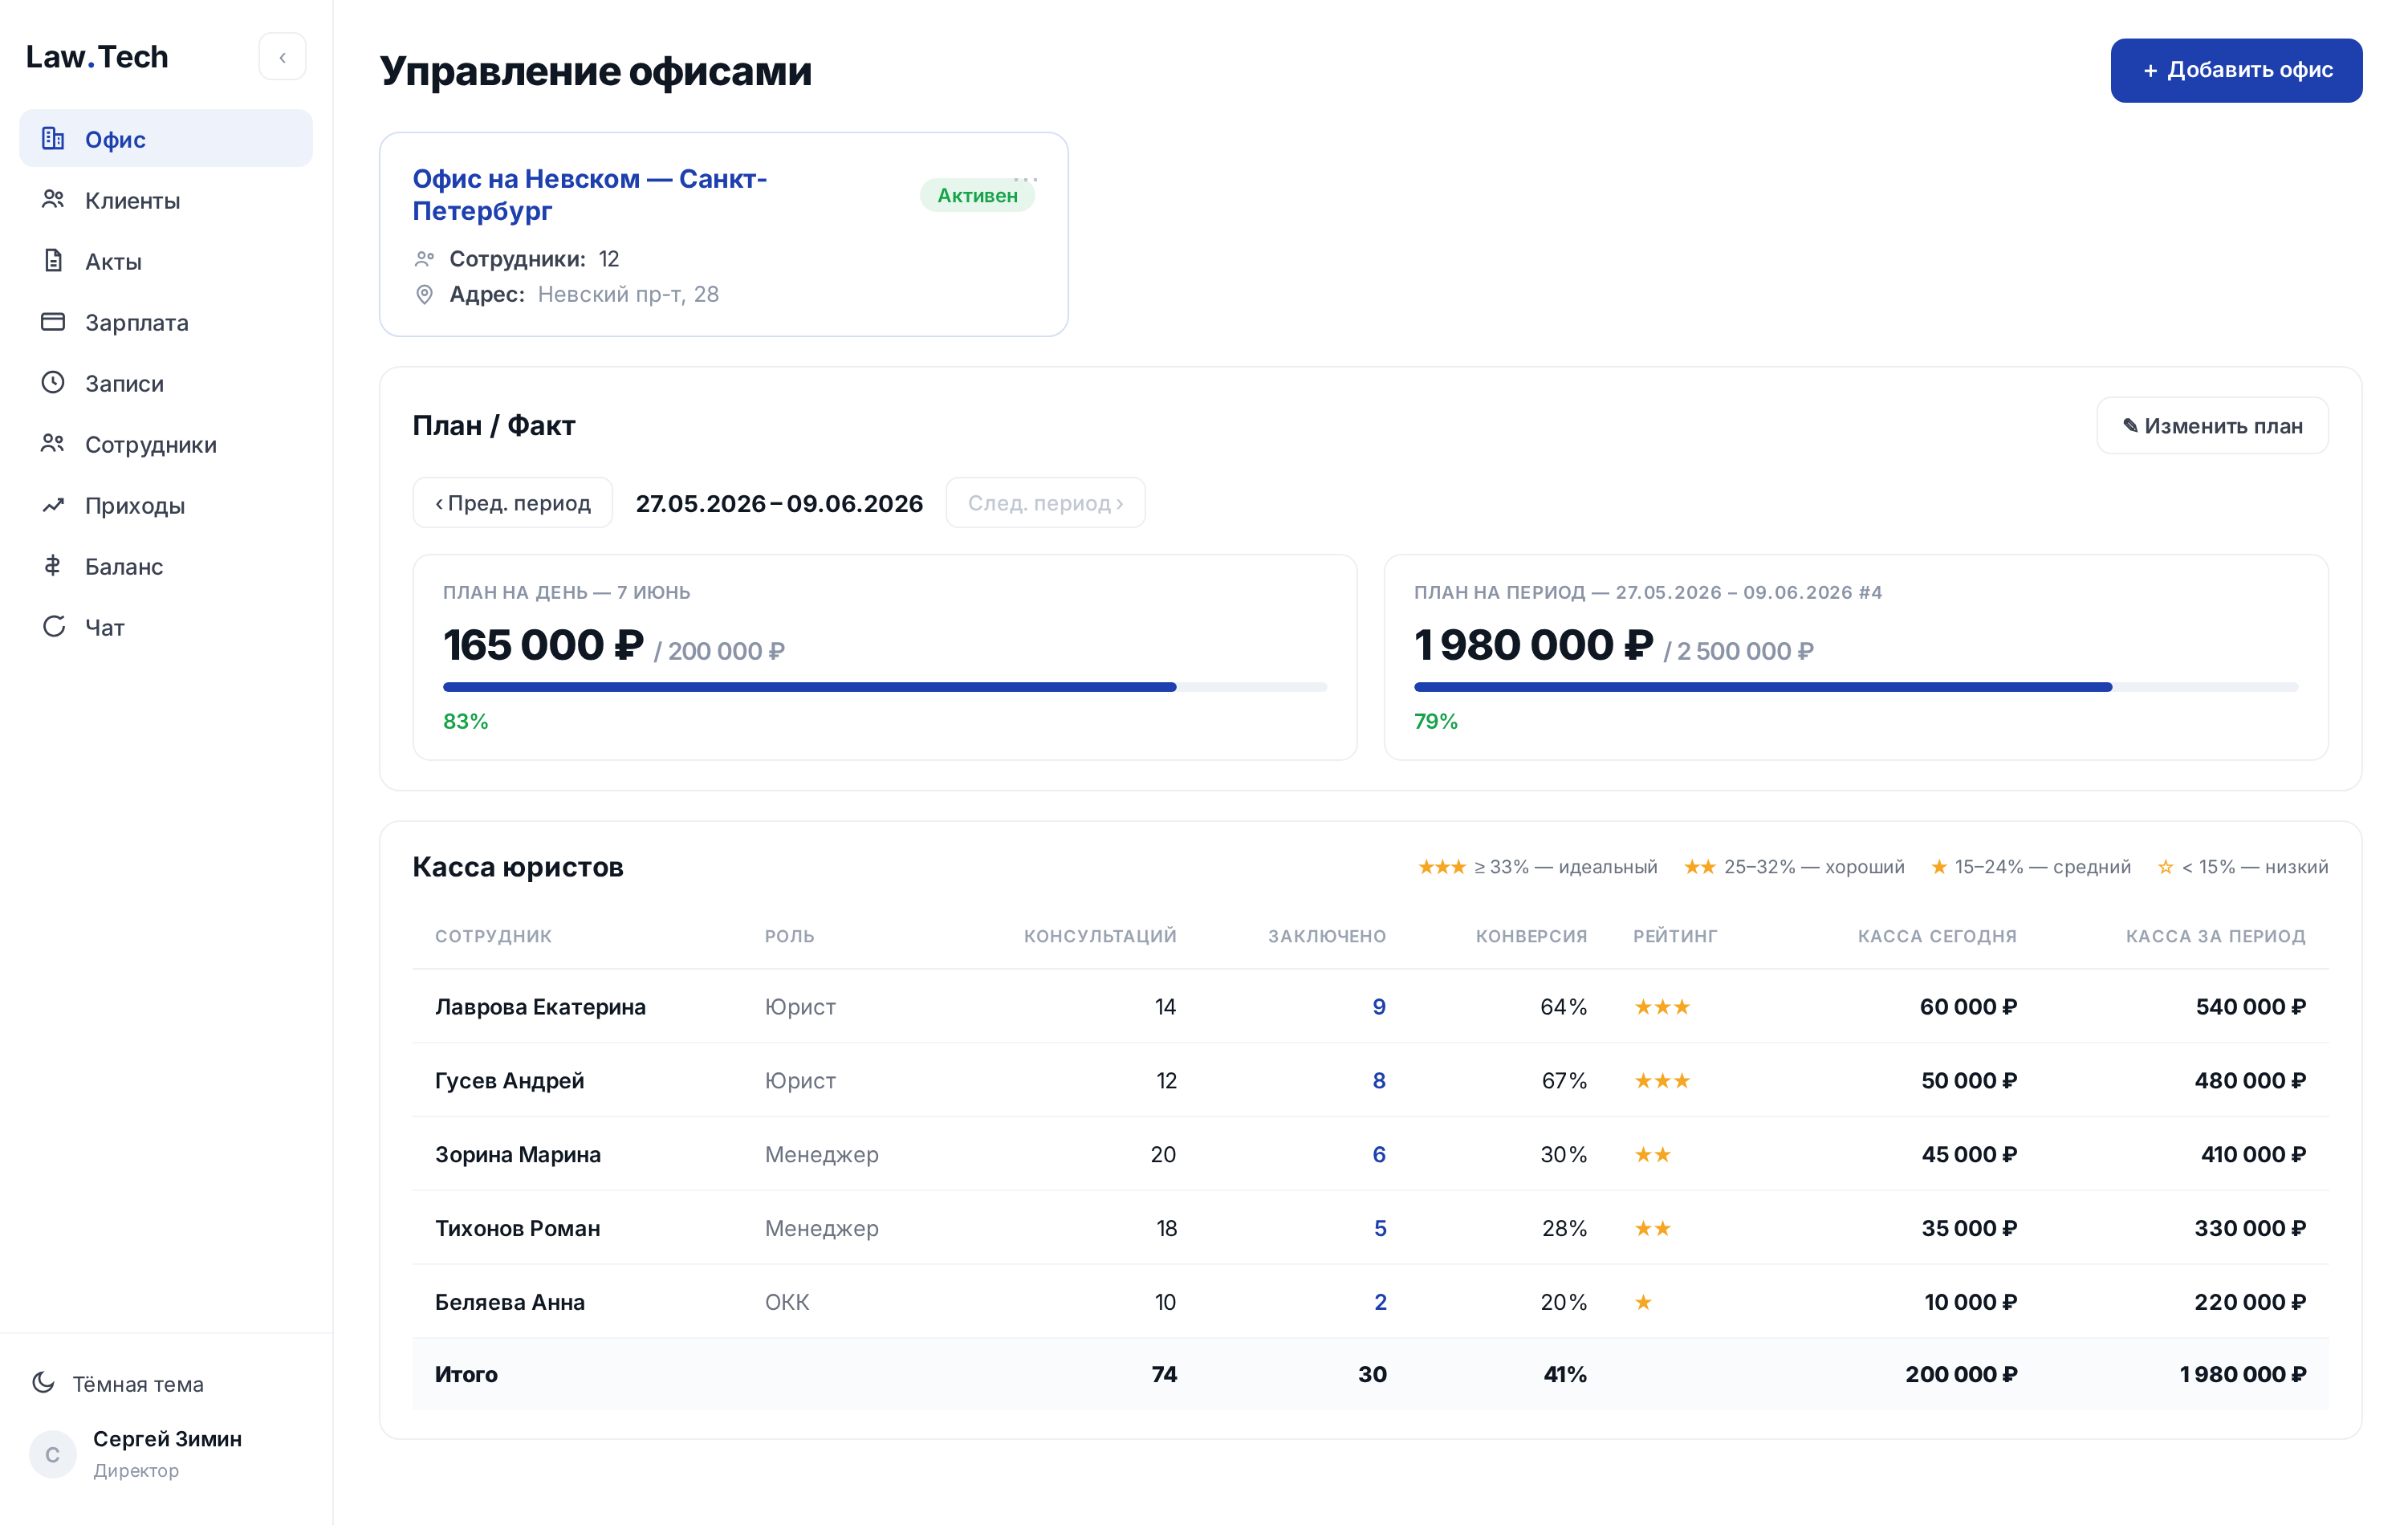Click the star rating of Тихонов Роман
Image resolution: width=2408 pixels, height=1525 pixels.
[x=1652, y=1229]
